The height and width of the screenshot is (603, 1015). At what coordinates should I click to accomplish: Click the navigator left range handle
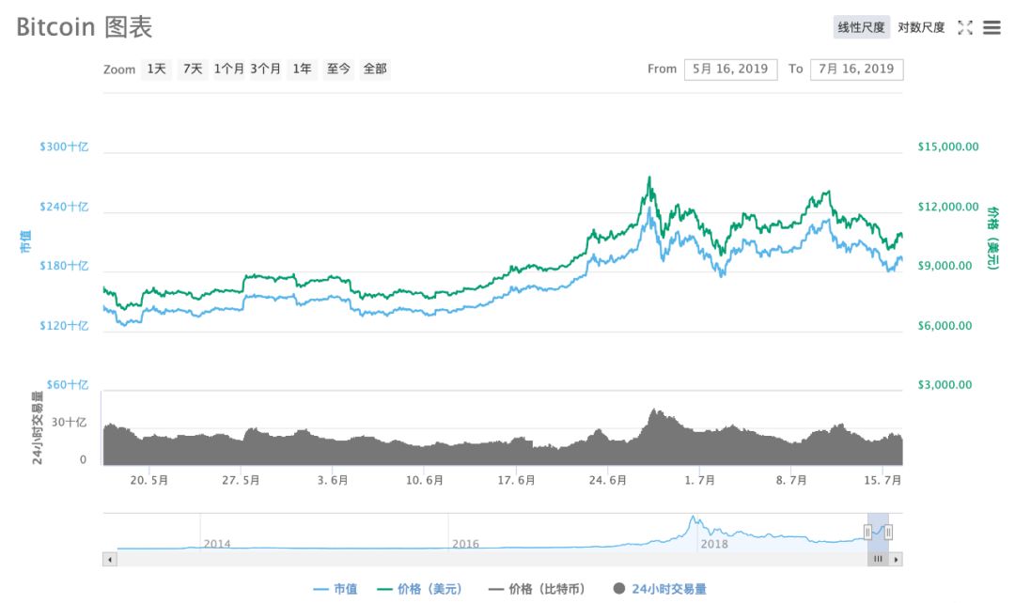click(867, 533)
